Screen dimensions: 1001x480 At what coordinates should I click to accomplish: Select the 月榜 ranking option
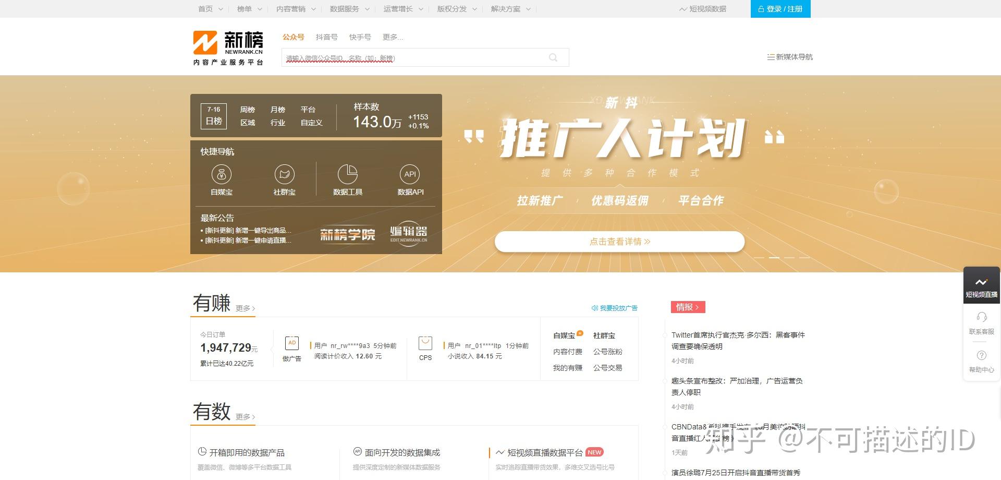click(x=278, y=110)
